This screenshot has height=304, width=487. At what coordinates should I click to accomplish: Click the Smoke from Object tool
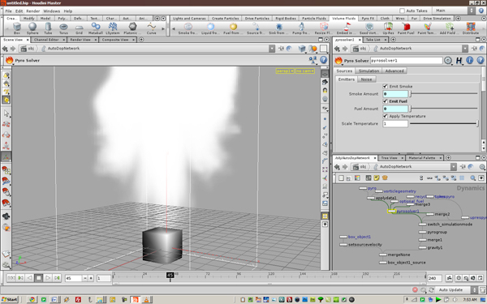pyautogui.click(x=188, y=28)
